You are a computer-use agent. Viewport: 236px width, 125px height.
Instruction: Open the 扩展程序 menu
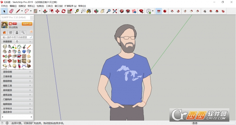70,6
